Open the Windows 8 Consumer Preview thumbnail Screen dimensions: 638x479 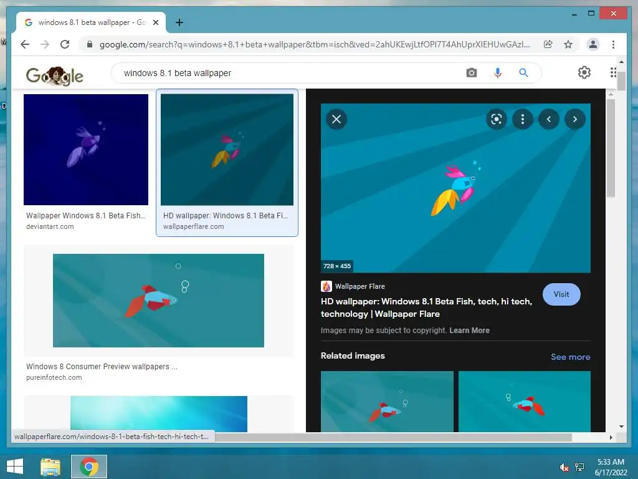coord(158,301)
